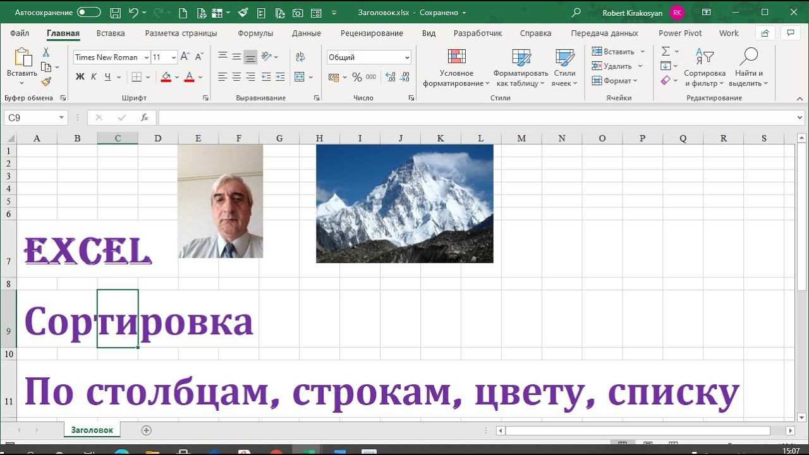Collapse the ribbon with the up chevron

800,99
